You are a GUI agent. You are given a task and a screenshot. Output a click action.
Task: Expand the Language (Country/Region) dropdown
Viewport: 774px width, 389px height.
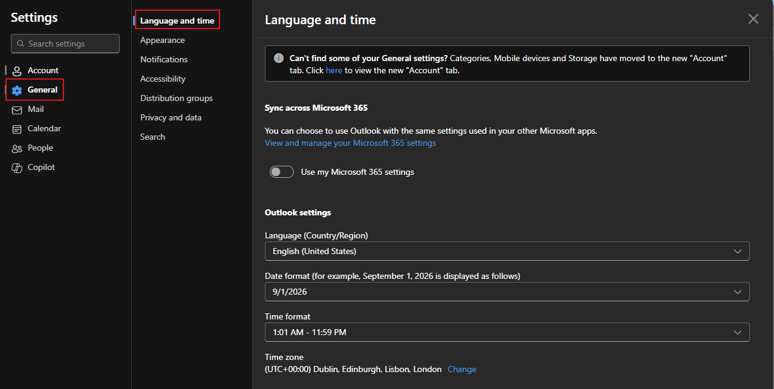(507, 251)
